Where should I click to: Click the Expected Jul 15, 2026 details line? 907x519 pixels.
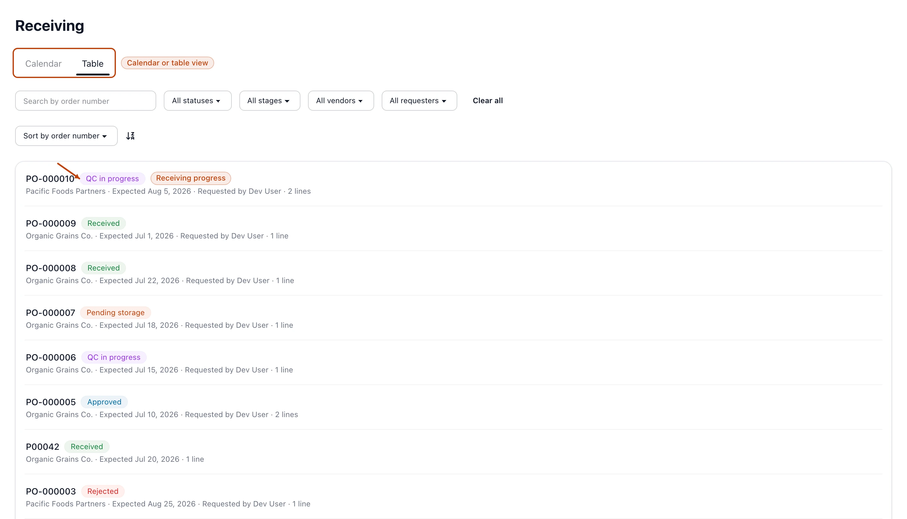[x=159, y=370]
